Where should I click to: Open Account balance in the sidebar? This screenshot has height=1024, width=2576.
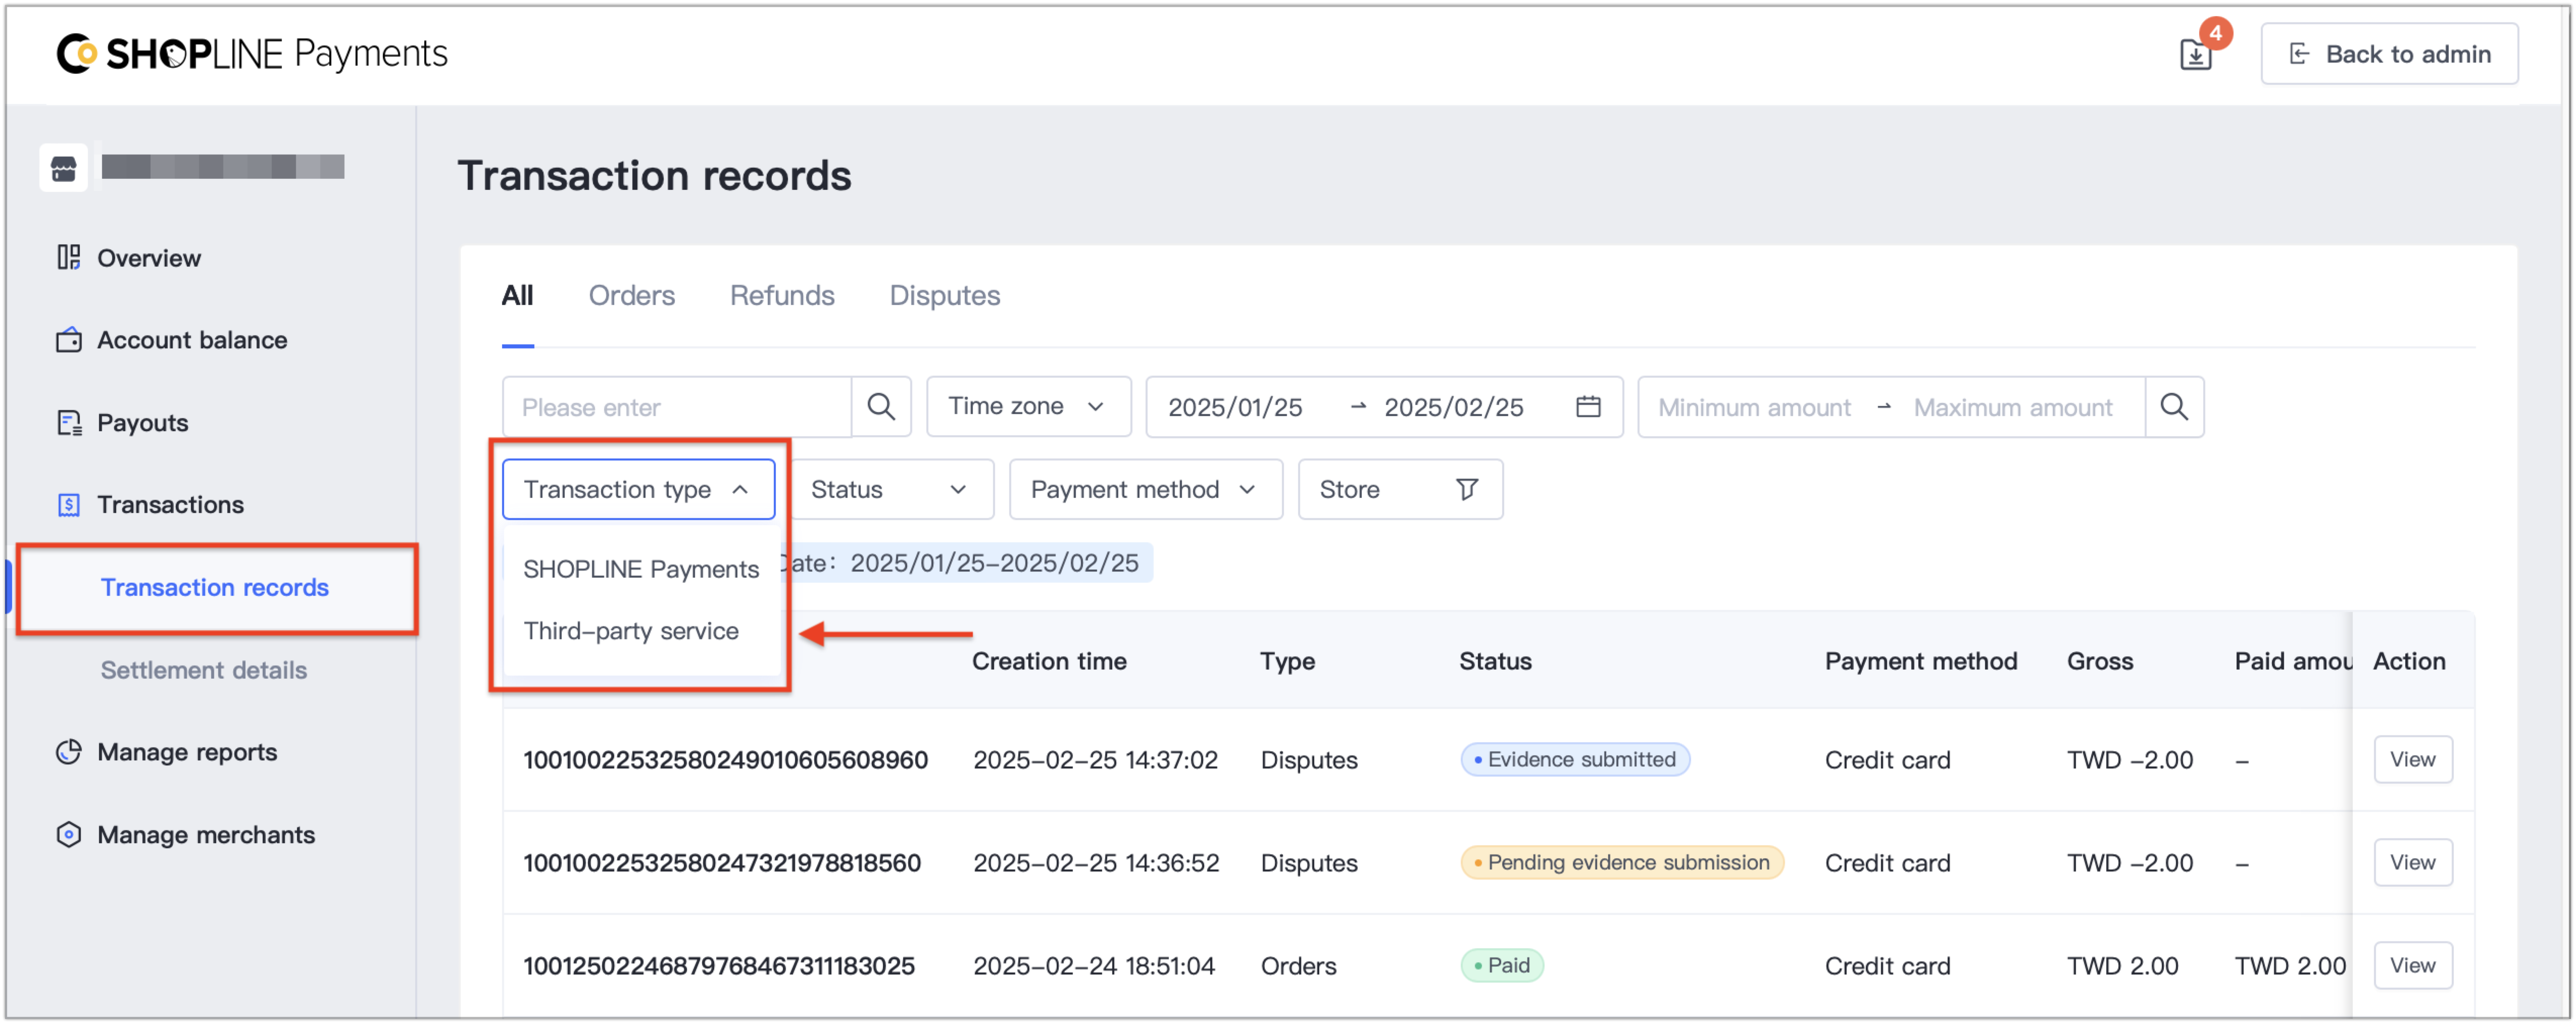(x=192, y=340)
